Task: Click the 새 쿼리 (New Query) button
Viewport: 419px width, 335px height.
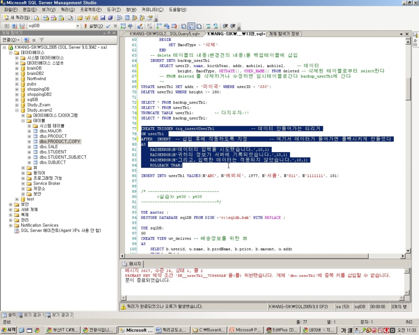Action: point(17,18)
